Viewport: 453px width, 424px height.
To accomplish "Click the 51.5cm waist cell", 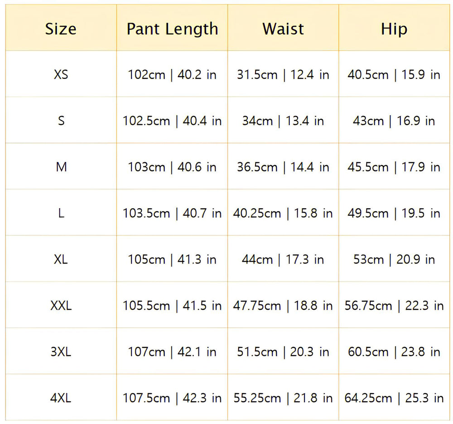I will (x=283, y=352).
